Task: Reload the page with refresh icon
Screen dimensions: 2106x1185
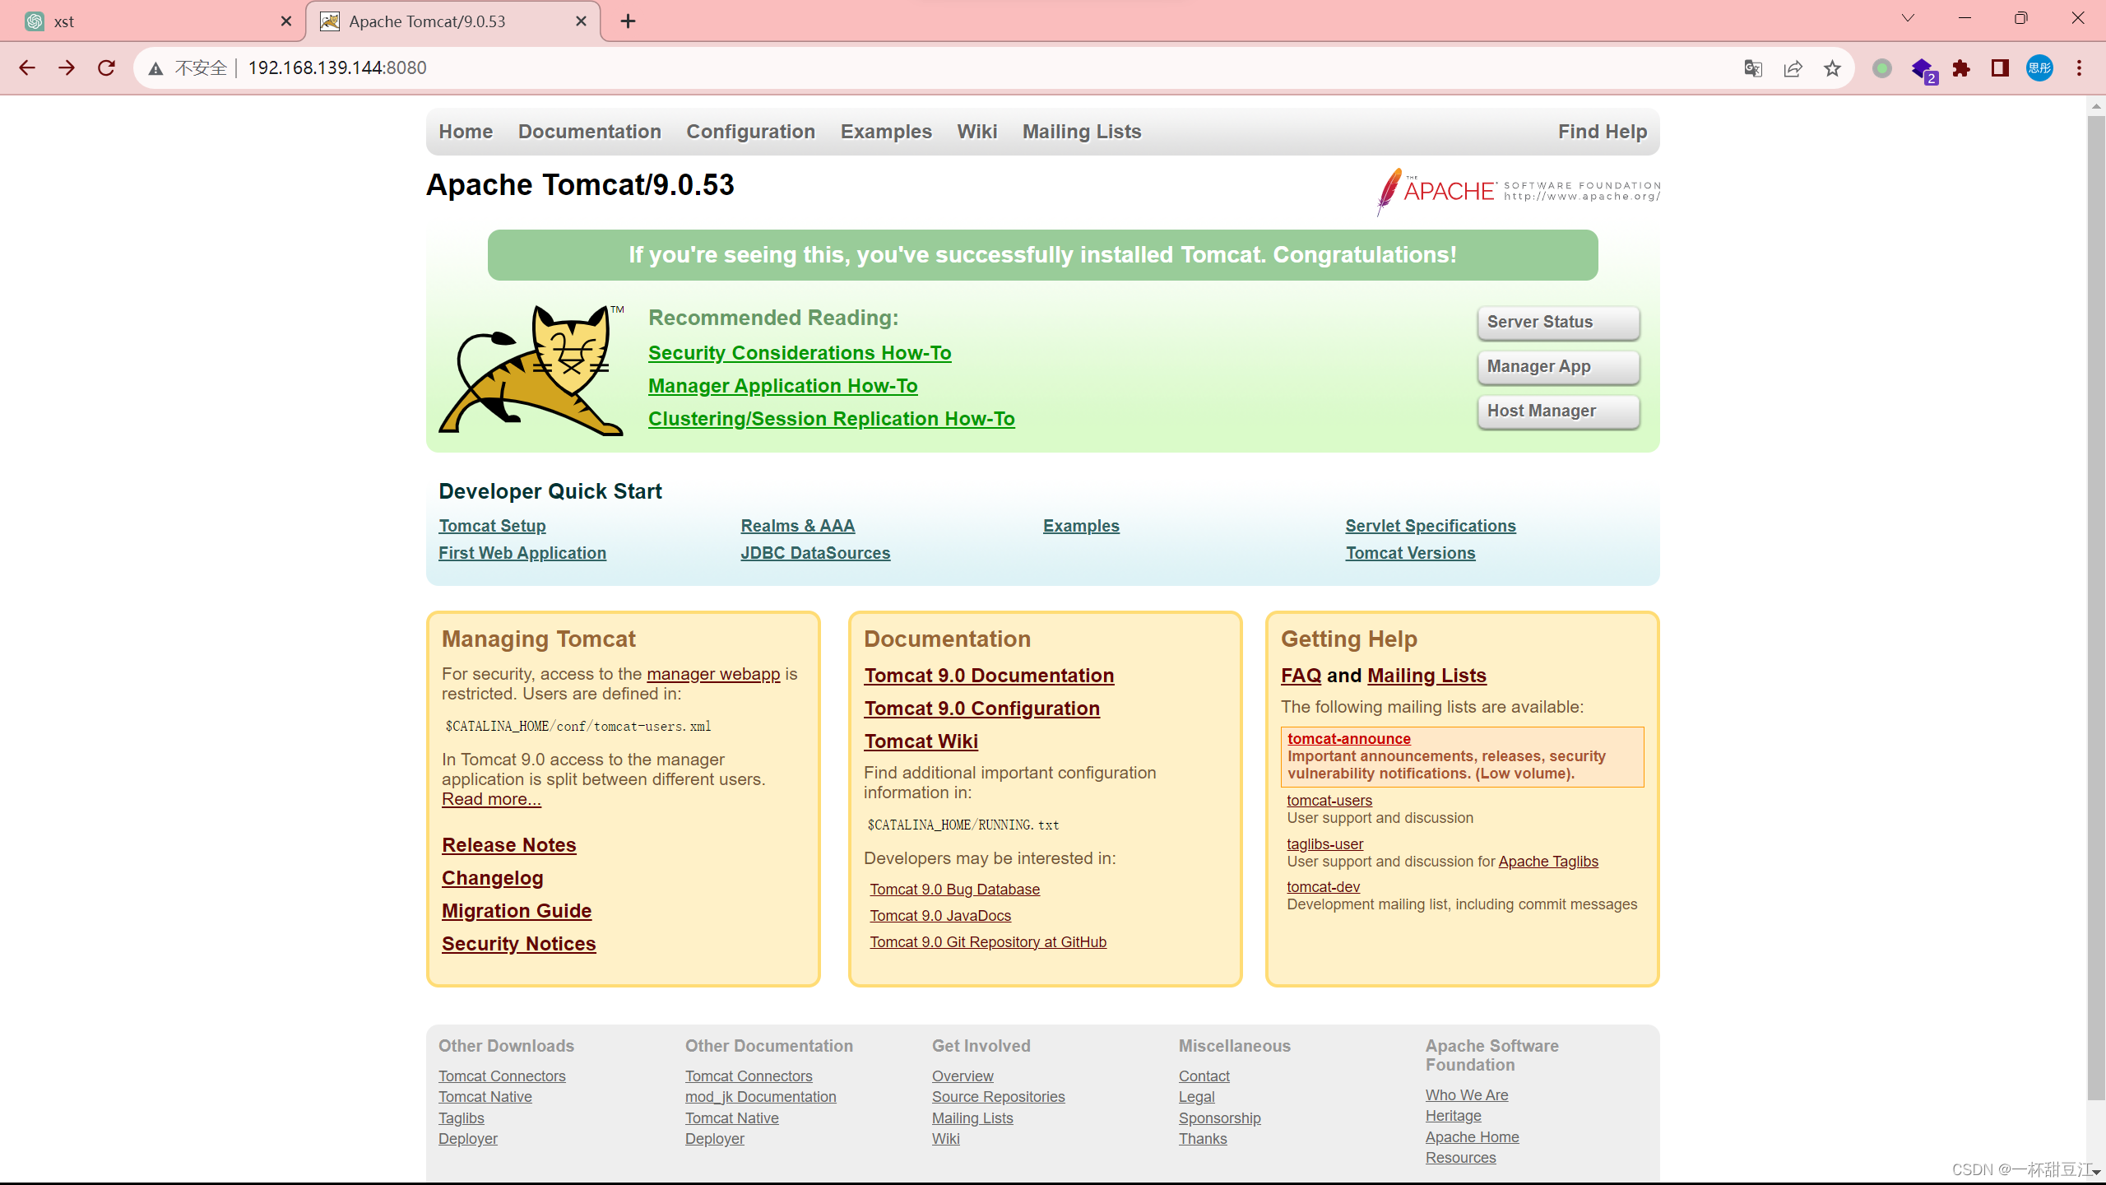Action: (x=106, y=68)
